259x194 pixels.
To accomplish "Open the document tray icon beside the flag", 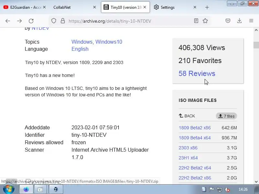I will (204, 189).
